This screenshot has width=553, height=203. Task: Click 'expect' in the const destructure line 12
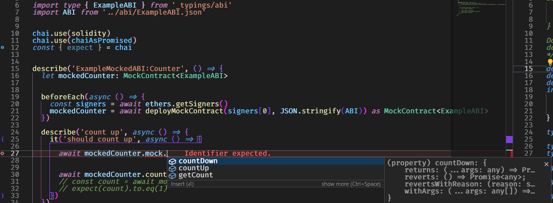pos(80,47)
